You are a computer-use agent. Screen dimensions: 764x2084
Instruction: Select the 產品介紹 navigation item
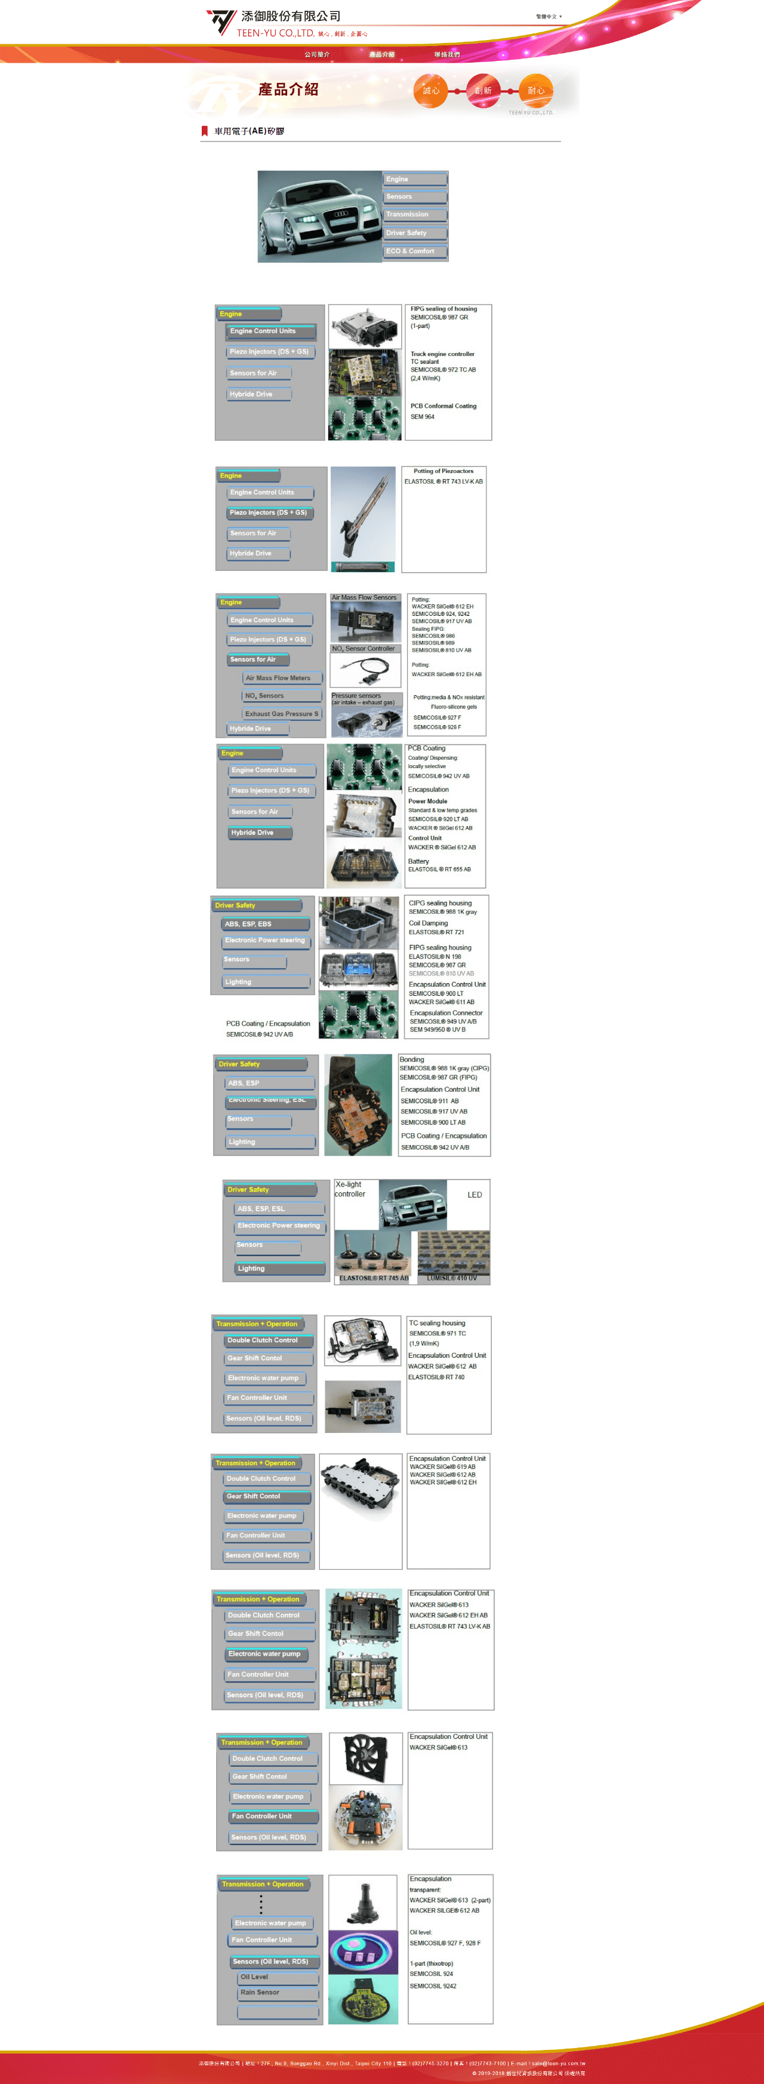381,54
